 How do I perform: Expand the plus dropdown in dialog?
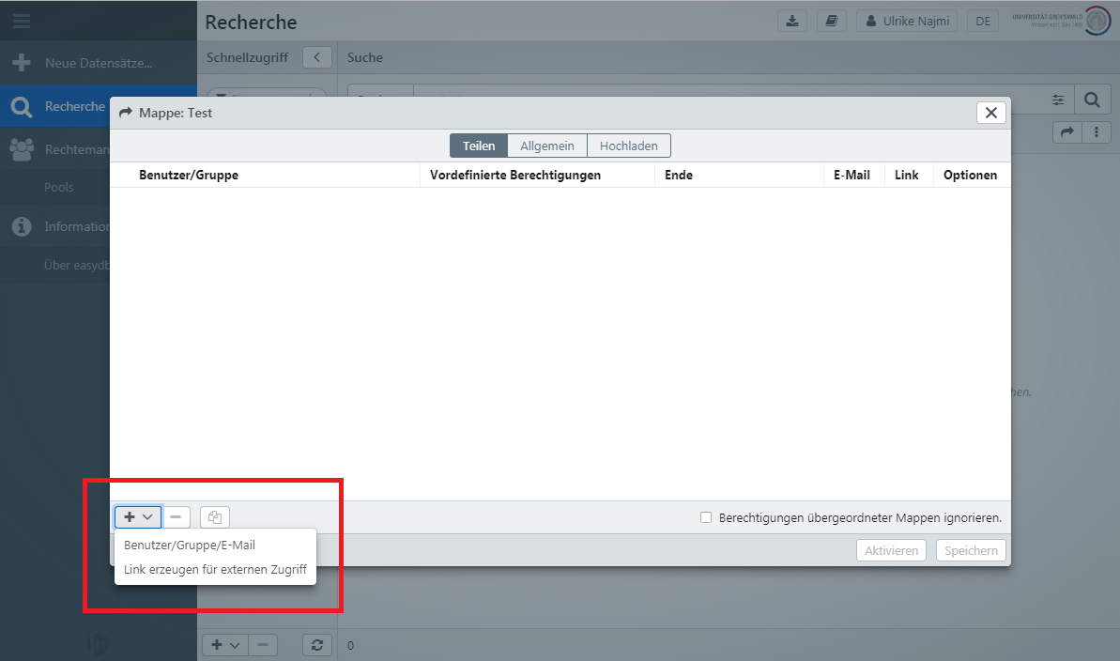[x=138, y=517]
